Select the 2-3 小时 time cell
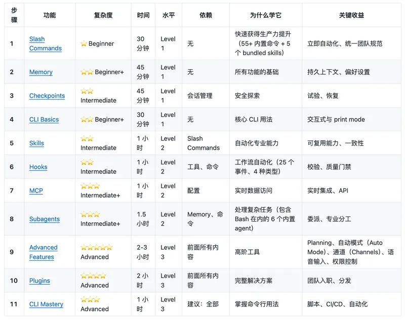405x320 pixels. (x=143, y=252)
